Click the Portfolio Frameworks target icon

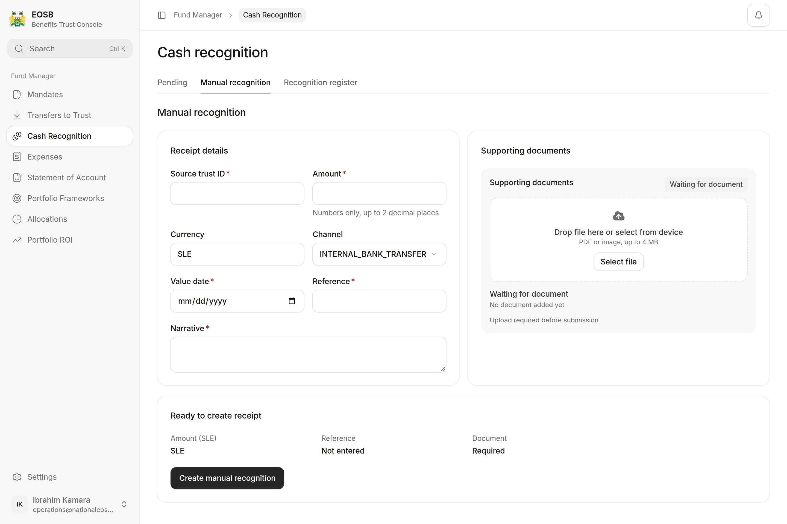(17, 198)
